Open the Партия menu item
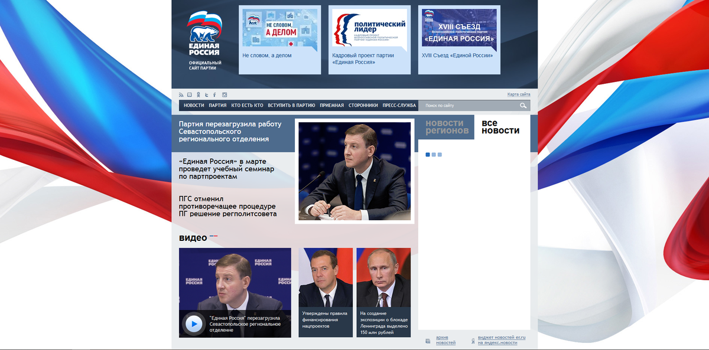This screenshot has height=350, width=709. click(x=217, y=106)
